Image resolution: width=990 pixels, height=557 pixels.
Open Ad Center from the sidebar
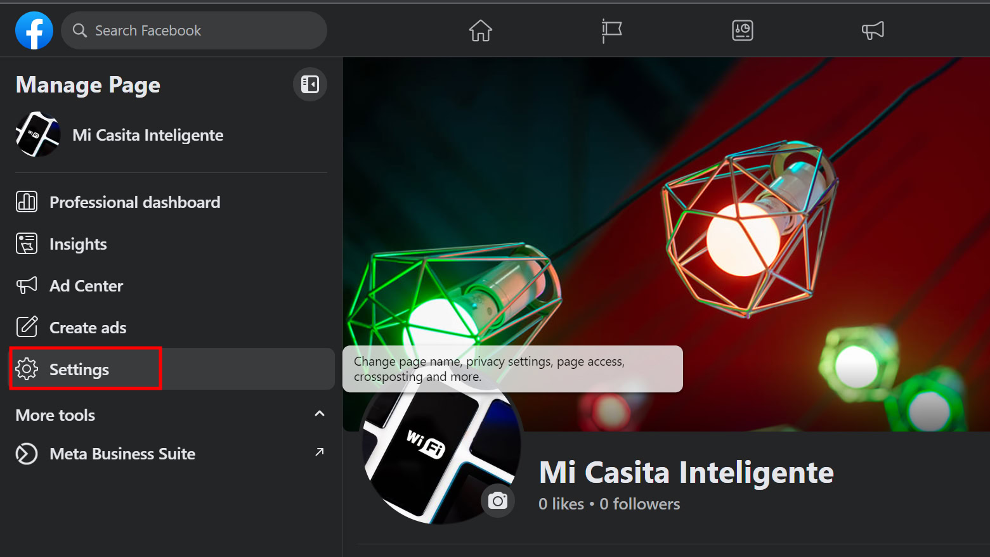click(x=171, y=286)
